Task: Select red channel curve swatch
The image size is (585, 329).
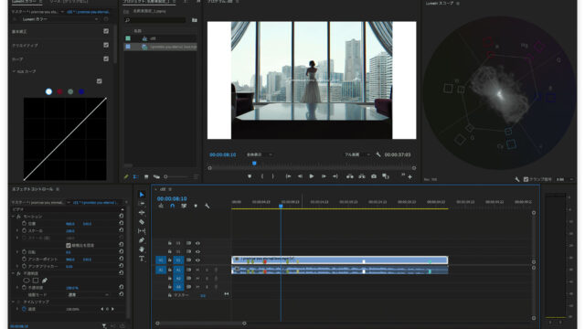Action: click(x=59, y=91)
